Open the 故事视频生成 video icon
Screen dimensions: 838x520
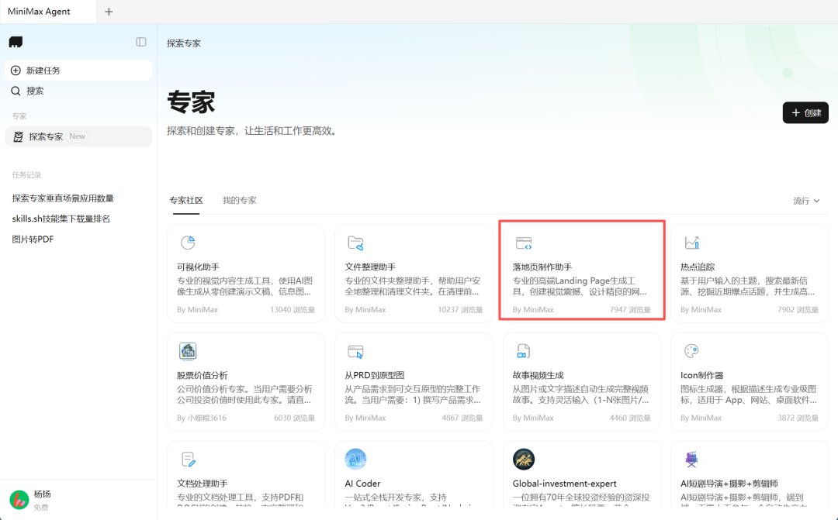pyautogui.click(x=524, y=351)
